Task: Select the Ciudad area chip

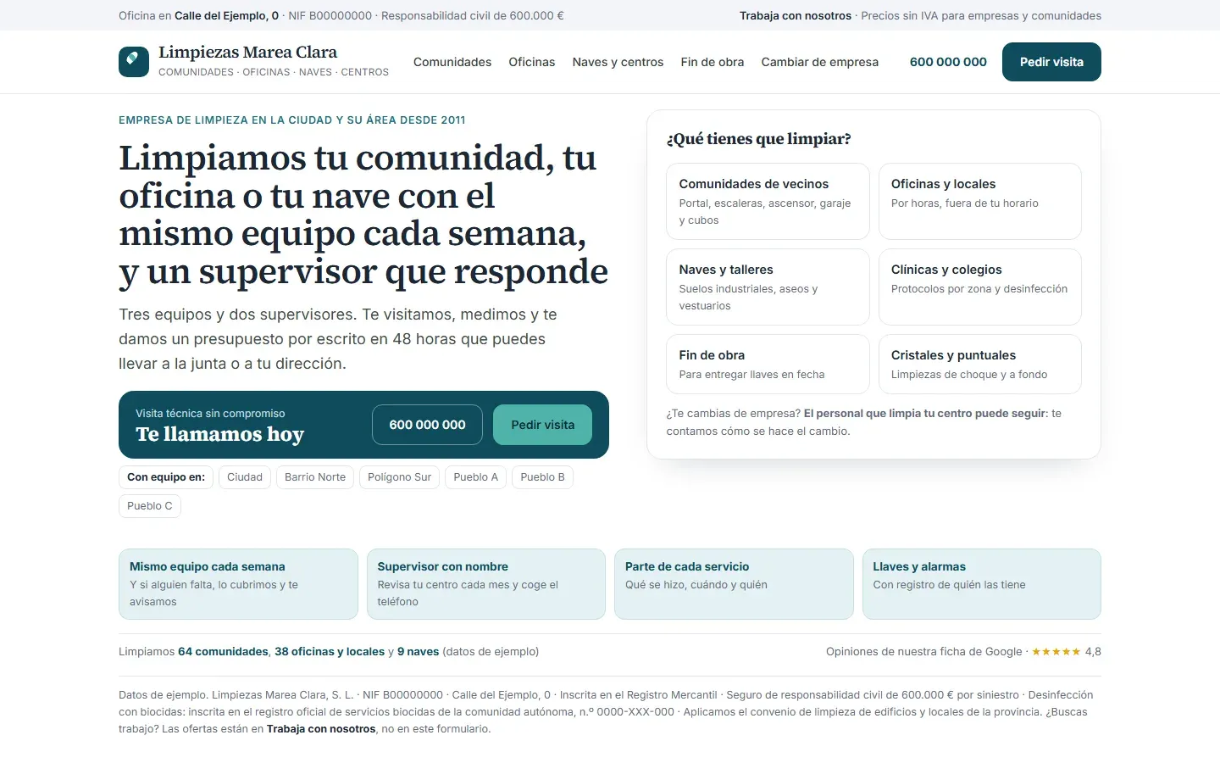Action: pos(245,477)
